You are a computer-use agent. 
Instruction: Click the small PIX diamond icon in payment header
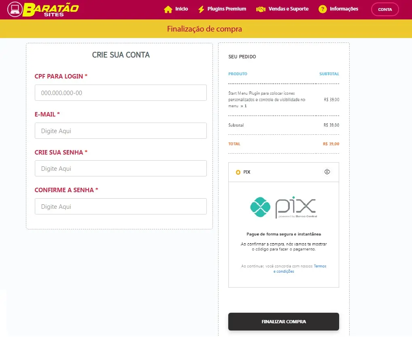point(327,172)
